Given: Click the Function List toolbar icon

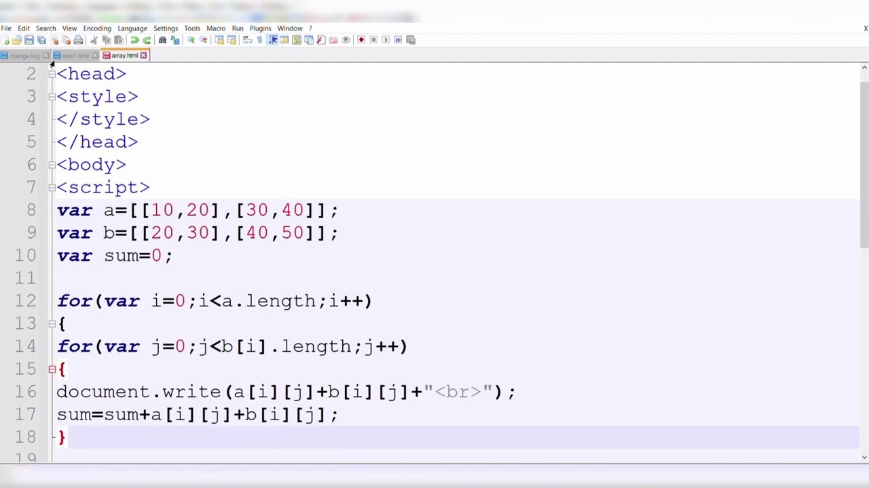Looking at the screenshot, I should [320, 40].
